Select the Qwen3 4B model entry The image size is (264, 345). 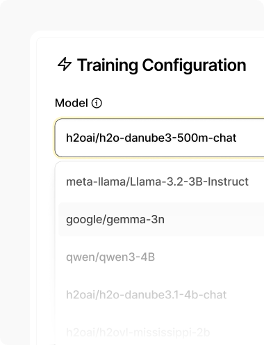[x=161, y=257]
